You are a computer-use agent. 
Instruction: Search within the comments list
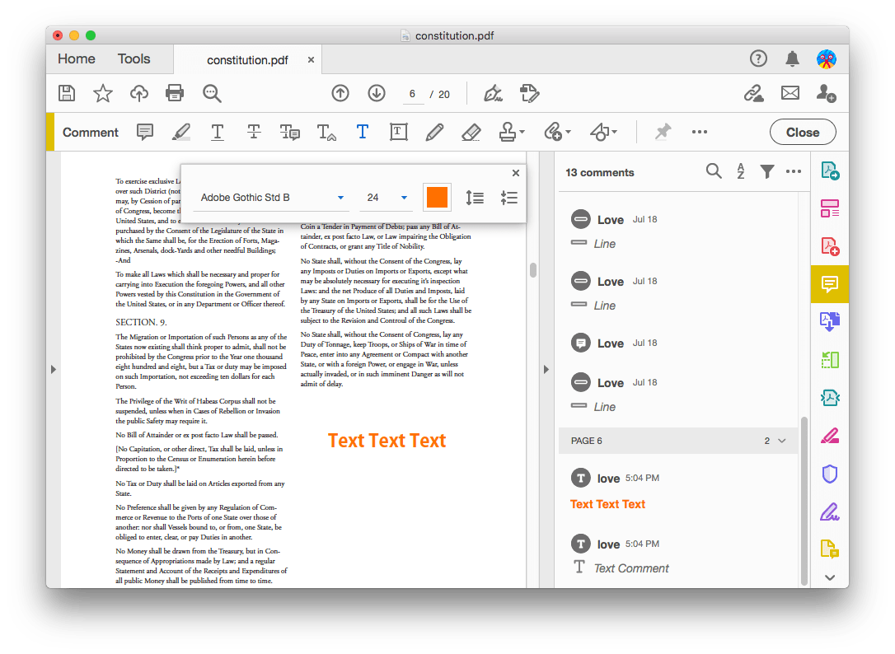pos(714,172)
